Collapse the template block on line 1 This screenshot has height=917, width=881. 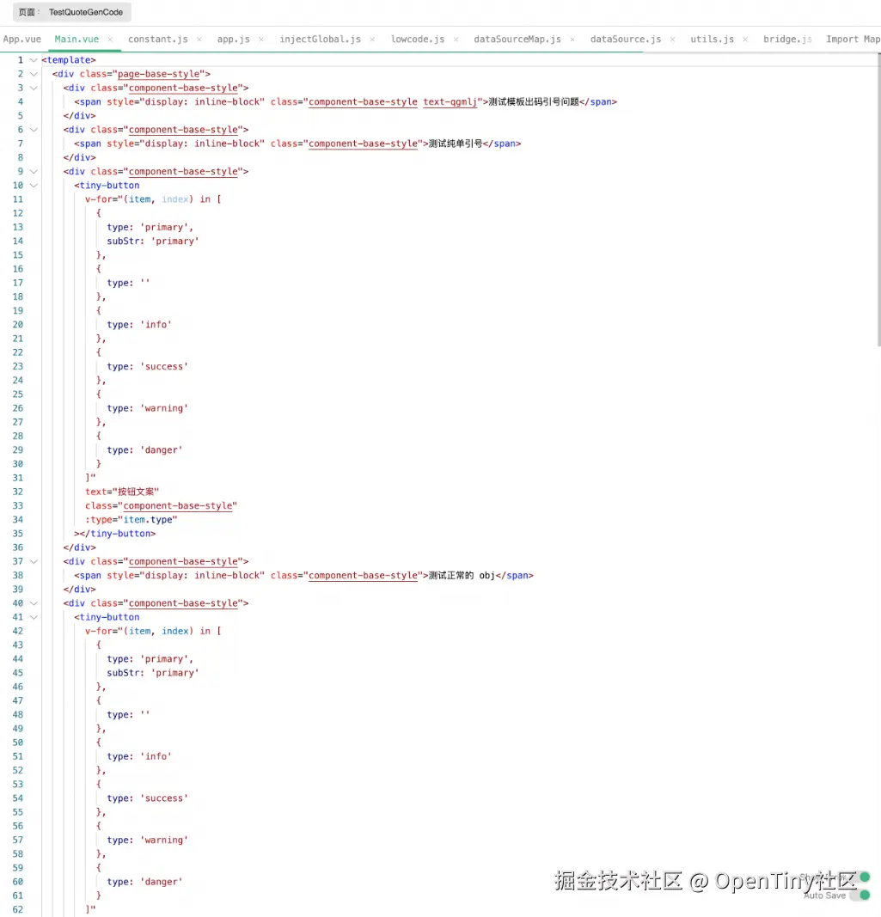[x=34, y=60]
